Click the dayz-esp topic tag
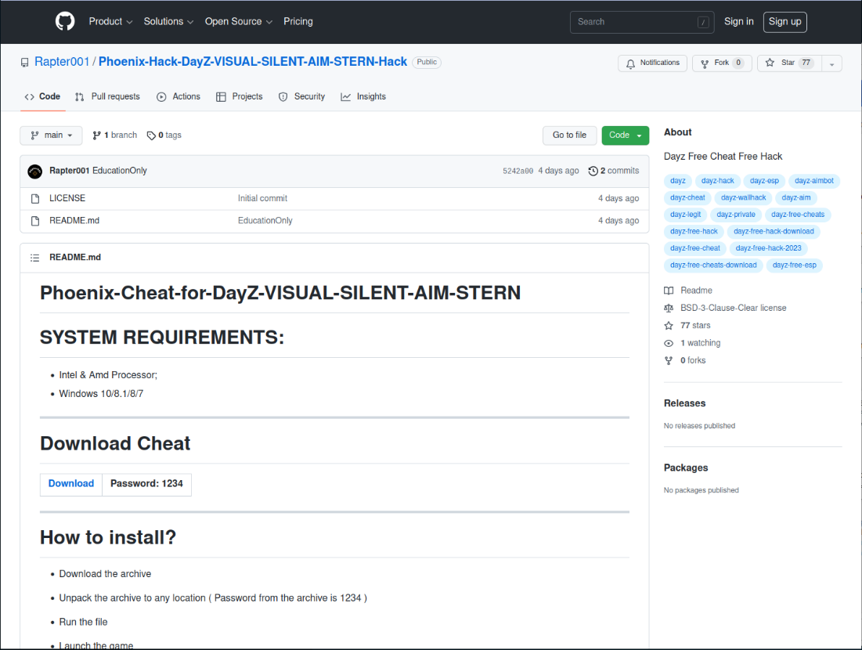This screenshot has width=862, height=650. coord(764,181)
